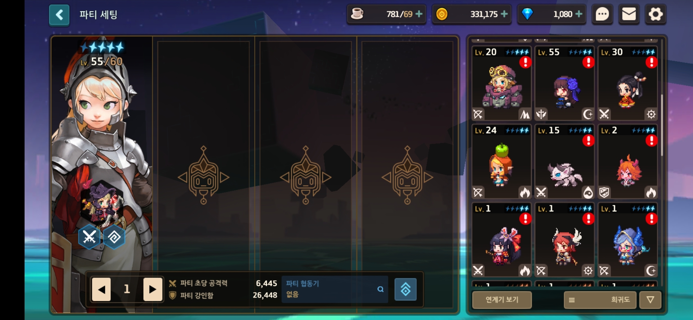Select the Lv. 24 apple-head hero
This screenshot has height=320, width=693.
(501, 161)
